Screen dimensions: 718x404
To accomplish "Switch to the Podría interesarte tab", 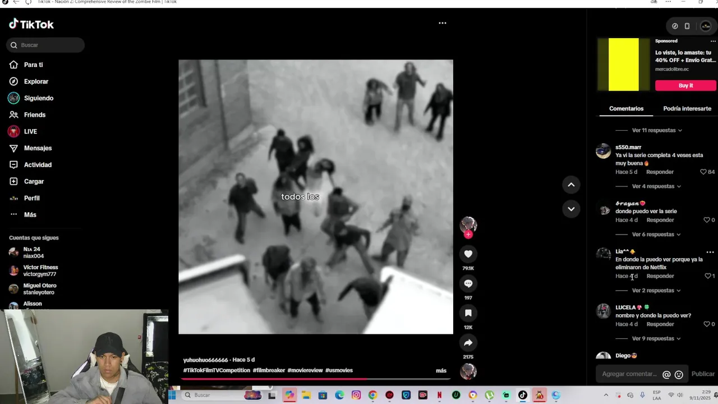I will [687, 109].
